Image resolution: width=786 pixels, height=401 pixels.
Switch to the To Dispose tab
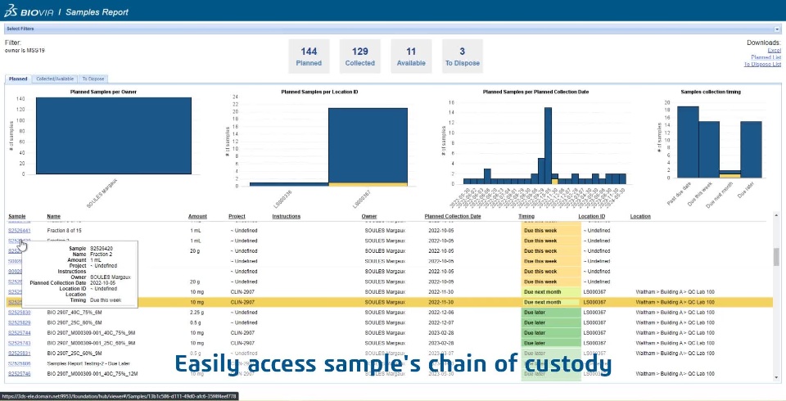click(93, 79)
